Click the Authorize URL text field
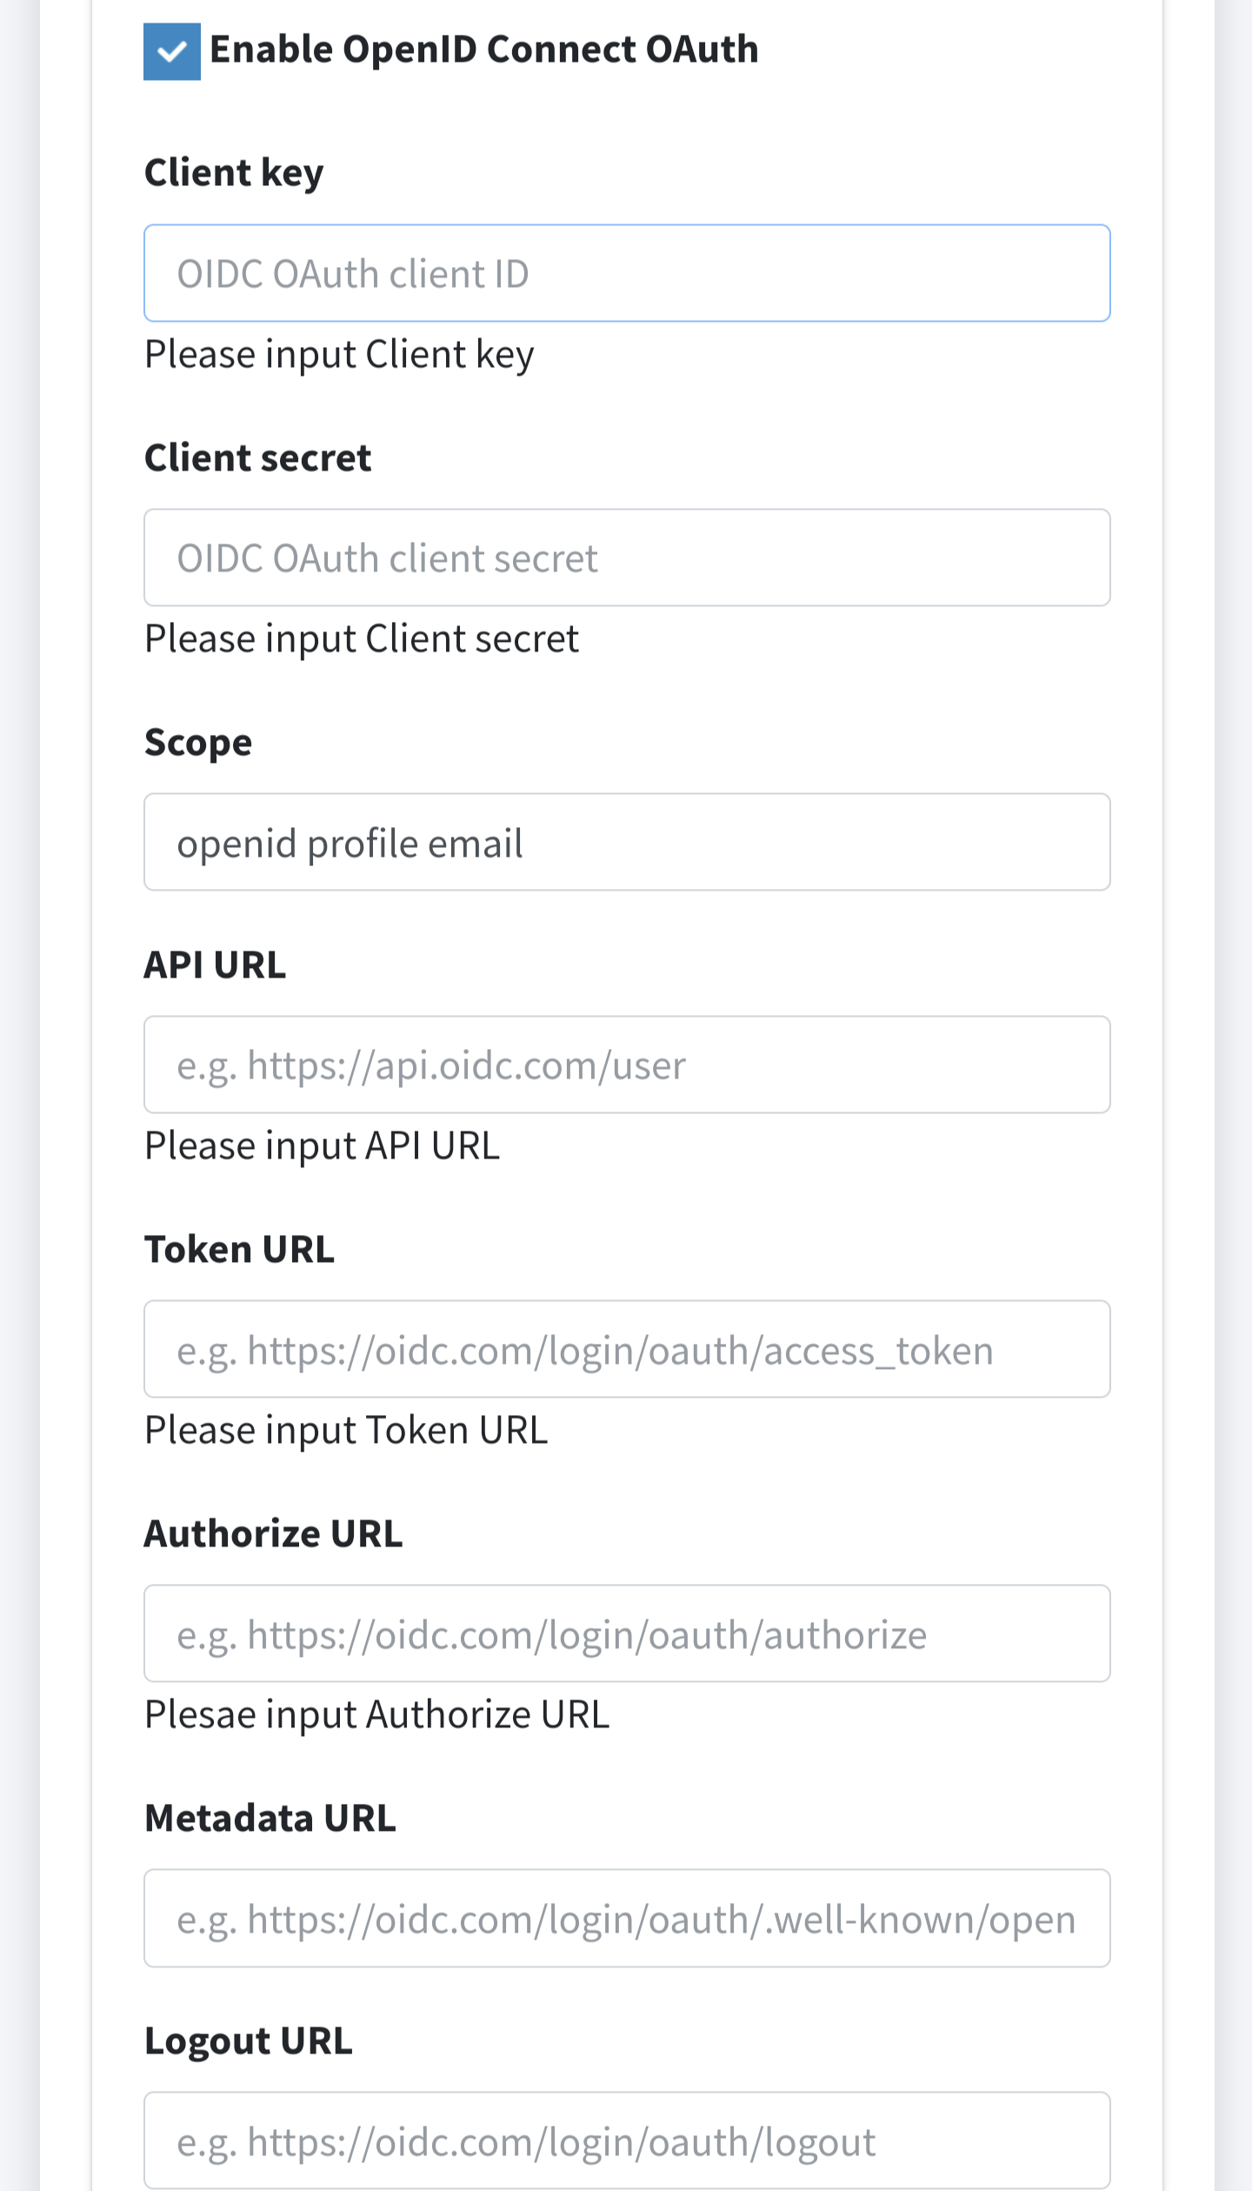Image resolution: width=1252 pixels, height=2191 pixels. 626,1633
